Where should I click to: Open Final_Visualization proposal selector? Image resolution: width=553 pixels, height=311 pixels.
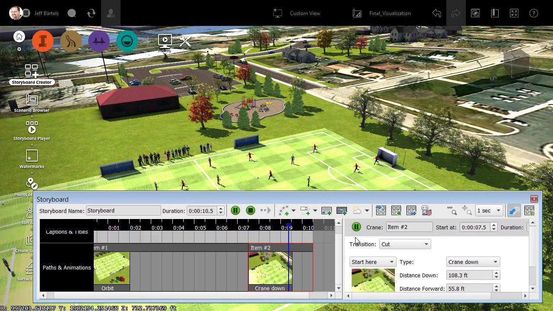pos(382,13)
